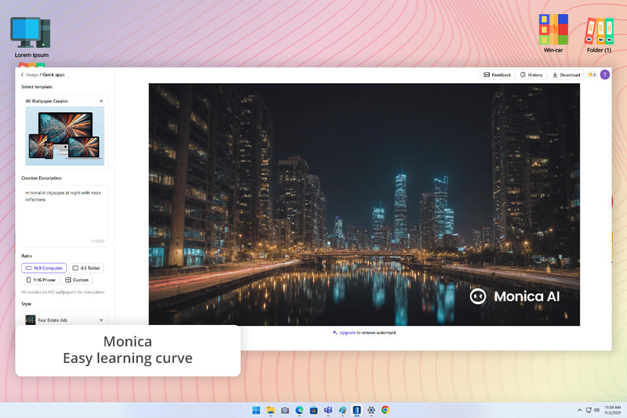This screenshot has width=627, height=418.
Task: Click the generated cityscape image
Action: 364,204
